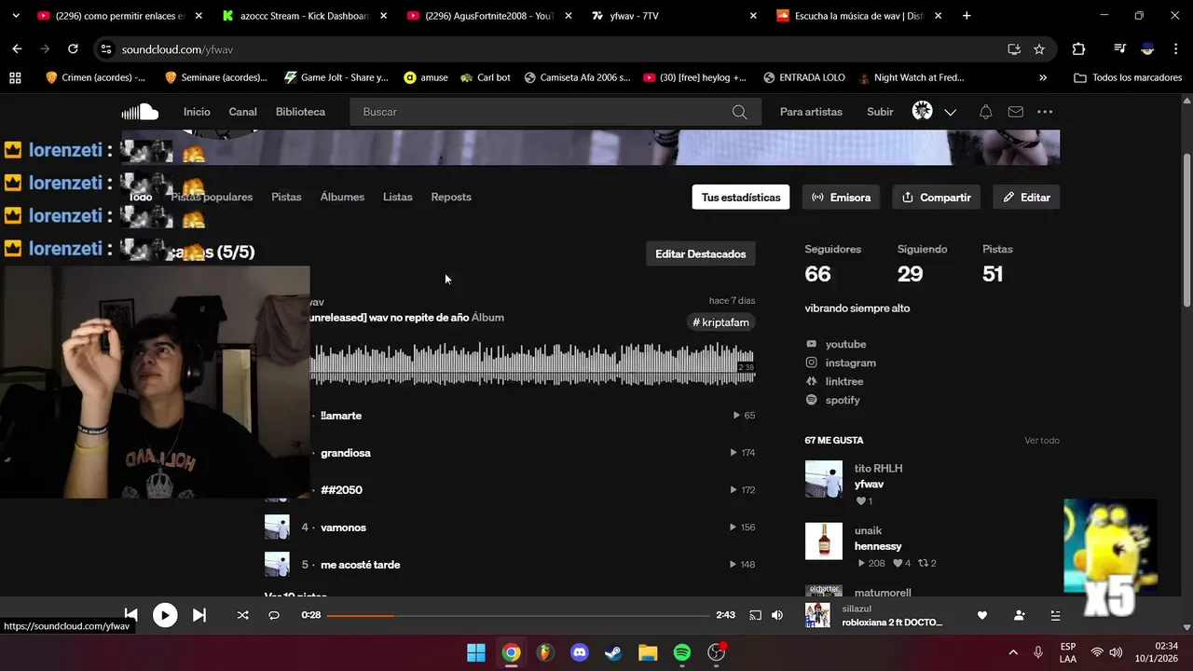
Task: Open the vertical page scrollbar
Action: point(1186,228)
